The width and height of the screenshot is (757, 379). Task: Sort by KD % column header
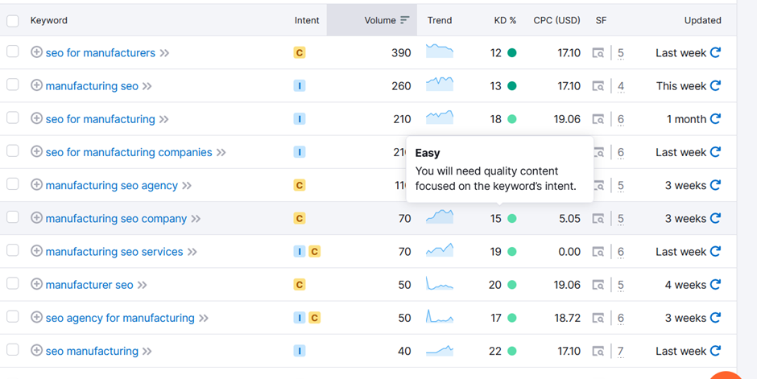point(505,20)
